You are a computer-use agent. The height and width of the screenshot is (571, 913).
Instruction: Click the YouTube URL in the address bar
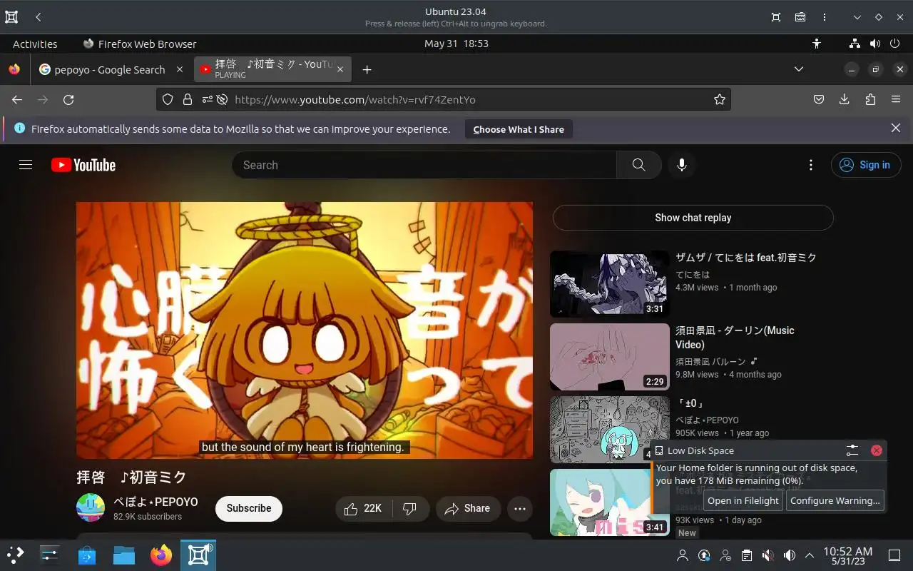(x=355, y=99)
